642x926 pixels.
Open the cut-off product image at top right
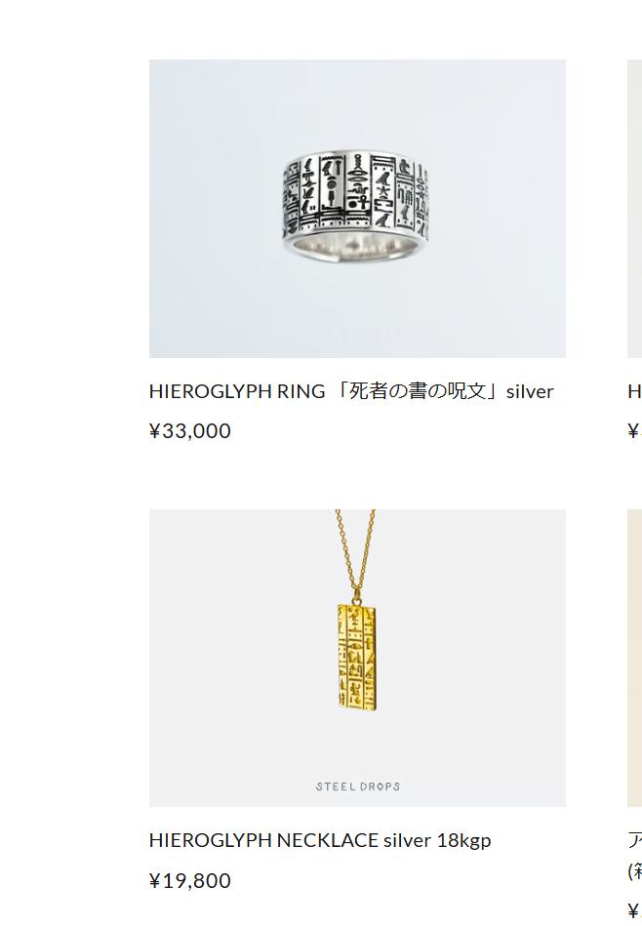[x=634, y=209]
